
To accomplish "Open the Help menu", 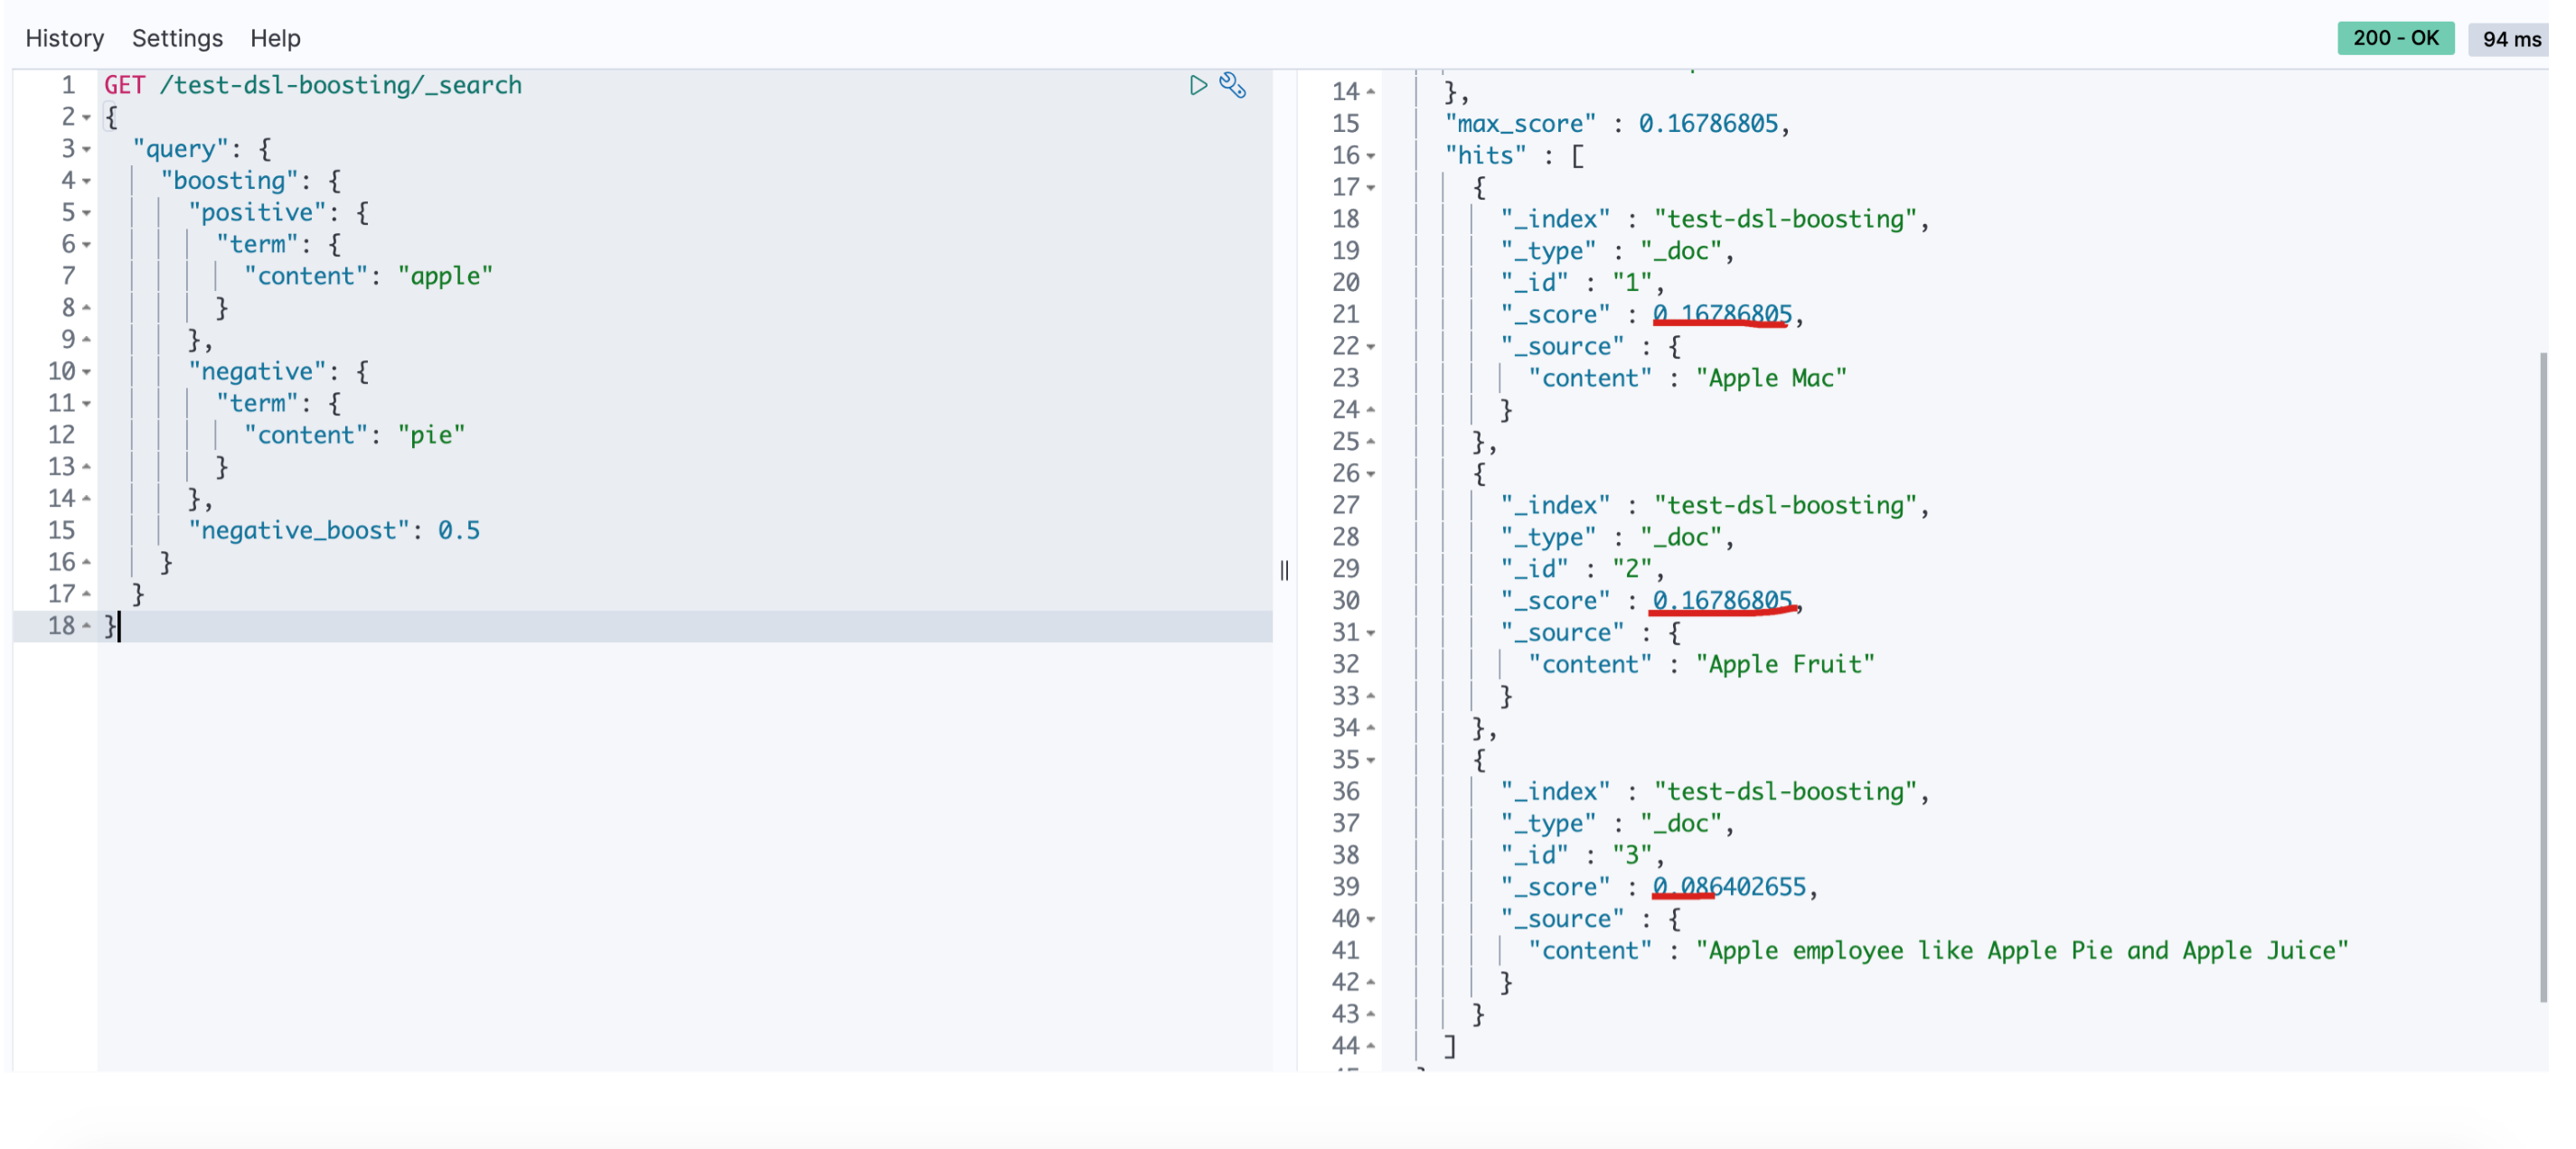I will pos(275,38).
